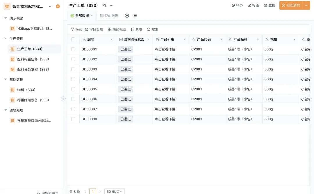Viewport: 314px width, 194px height.
Task: Select the checkbox for row GD00005
Action: tap(73, 89)
